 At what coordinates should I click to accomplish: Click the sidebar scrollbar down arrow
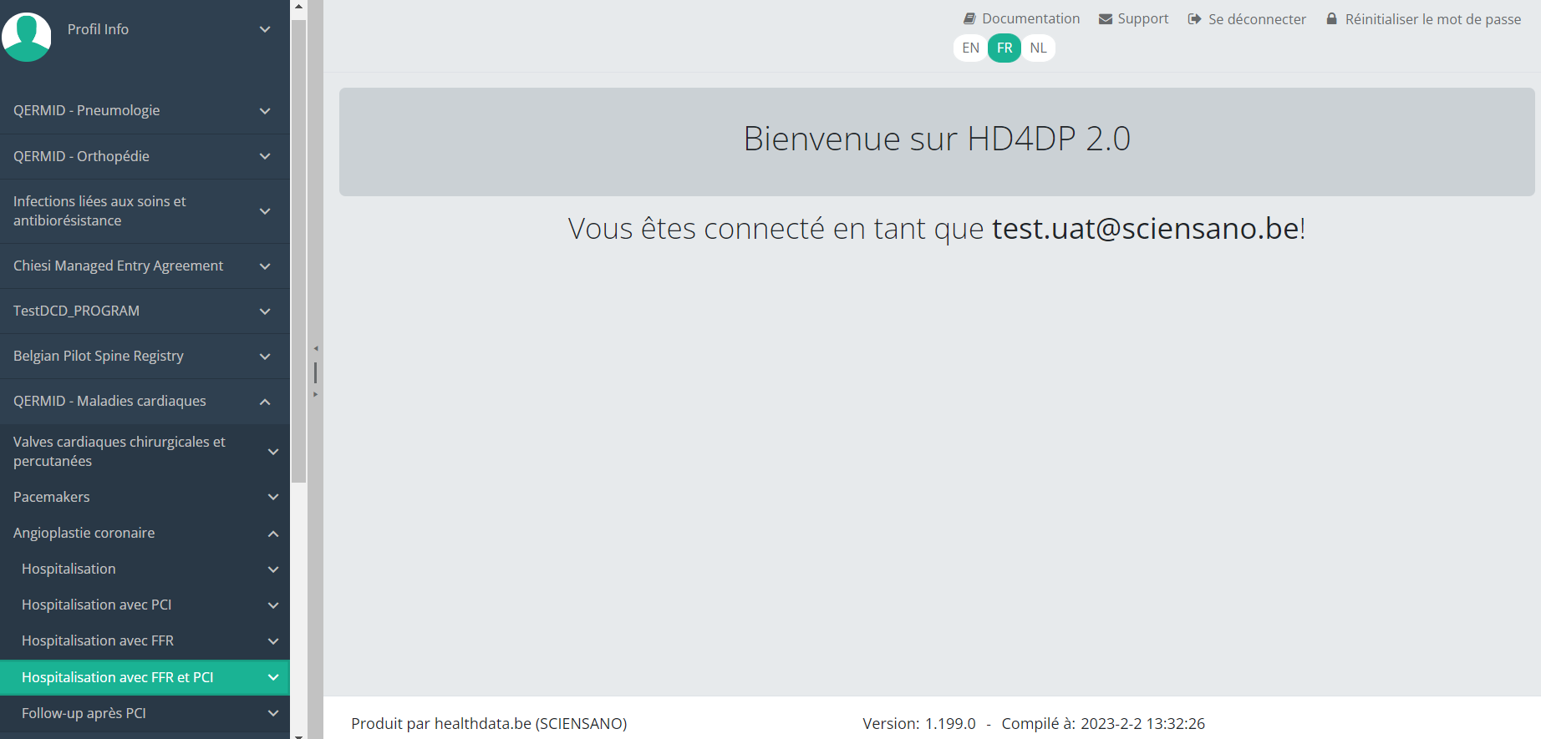coord(298,734)
